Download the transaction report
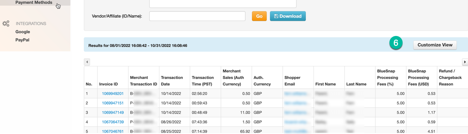468x134 pixels. (x=288, y=16)
